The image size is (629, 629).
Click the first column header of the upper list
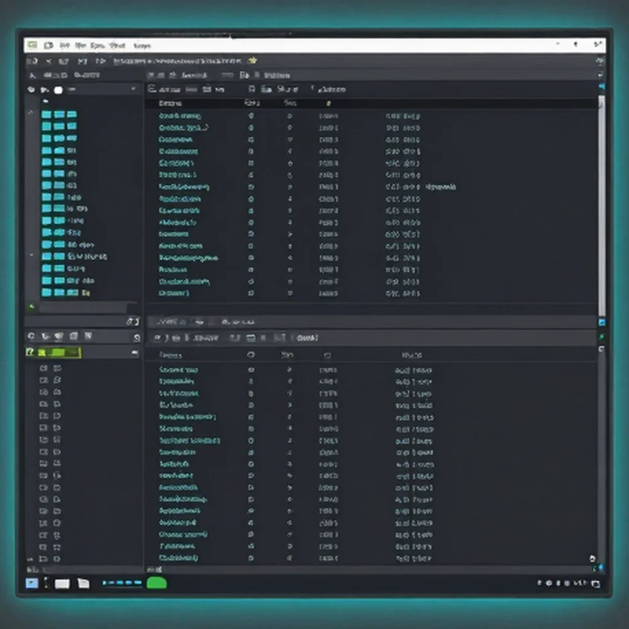coord(170,103)
